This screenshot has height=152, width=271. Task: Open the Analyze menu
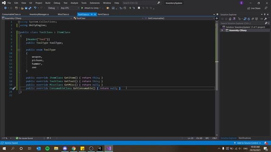tap(75, 3)
